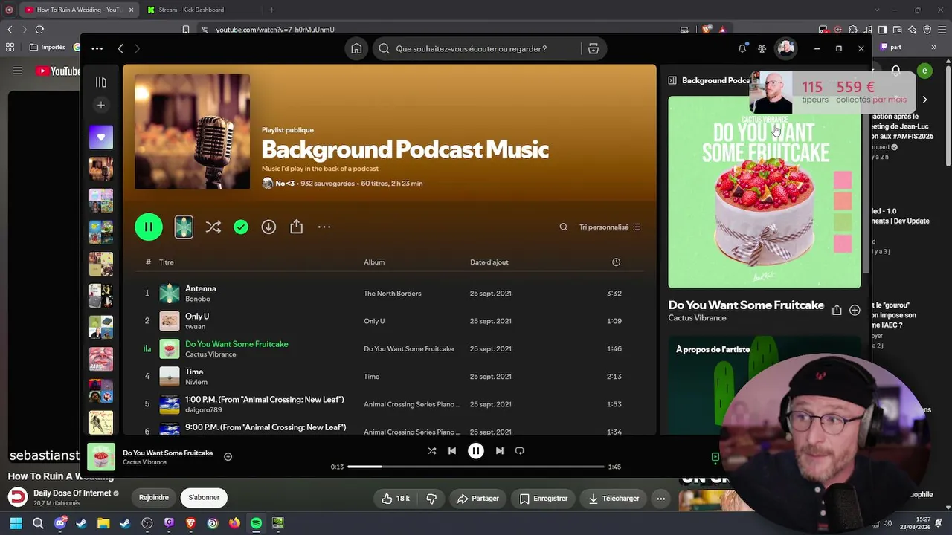
Task: Open album link The North Borders
Action: click(393, 294)
